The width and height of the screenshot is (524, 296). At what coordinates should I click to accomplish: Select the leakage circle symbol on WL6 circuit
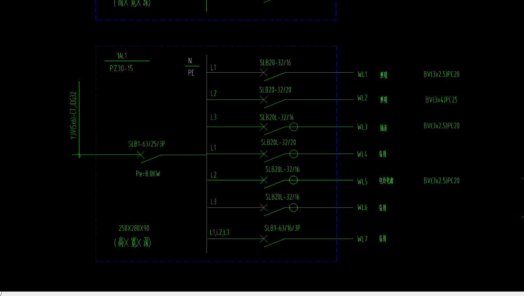pos(293,207)
